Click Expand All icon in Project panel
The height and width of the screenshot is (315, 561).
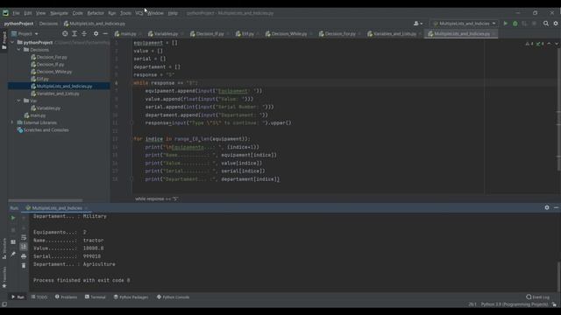point(75,33)
